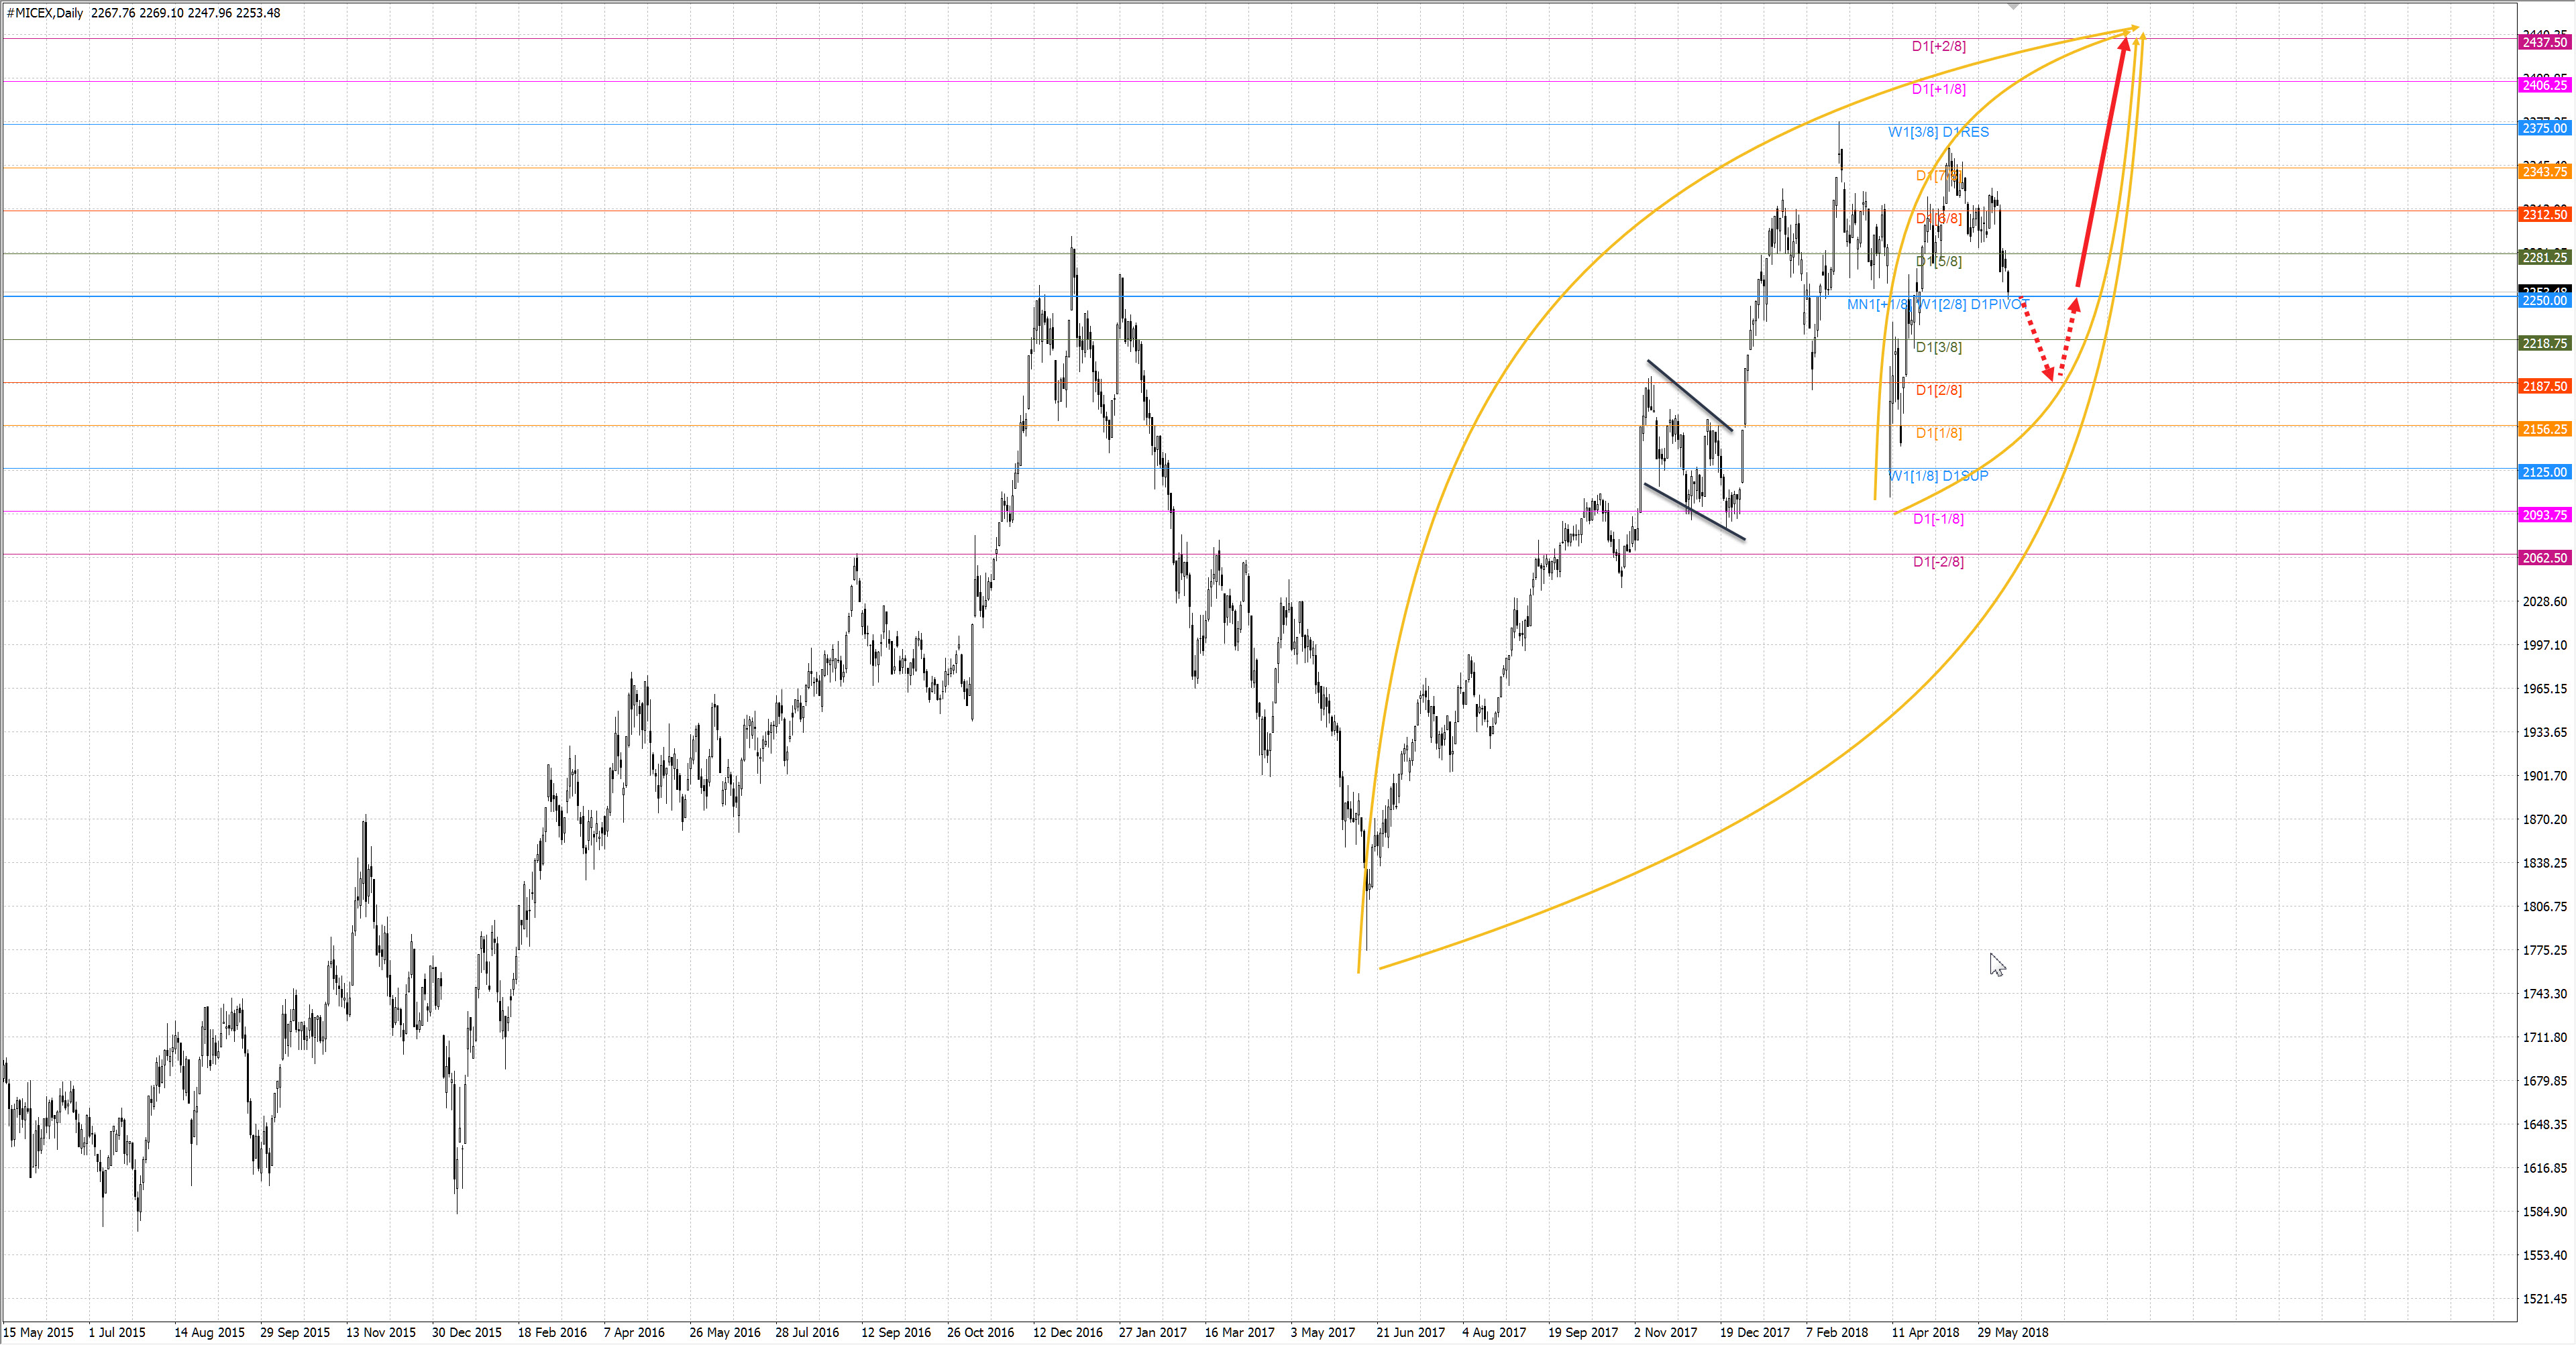
Task: Click the orange 2343.75 price tag
Action: [x=2544, y=172]
